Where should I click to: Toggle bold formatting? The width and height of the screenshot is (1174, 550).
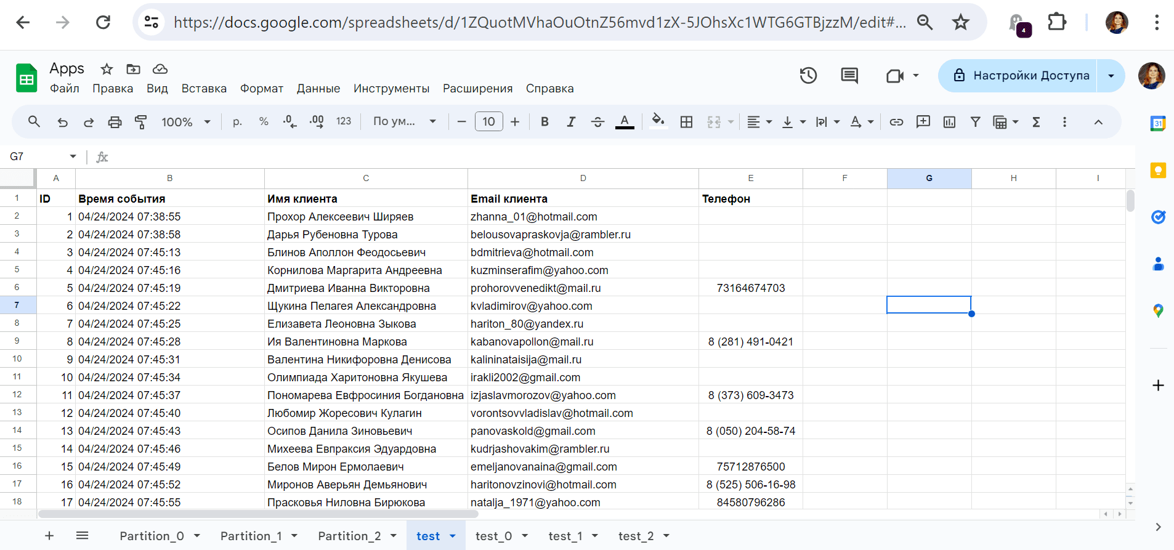click(544, 122)
